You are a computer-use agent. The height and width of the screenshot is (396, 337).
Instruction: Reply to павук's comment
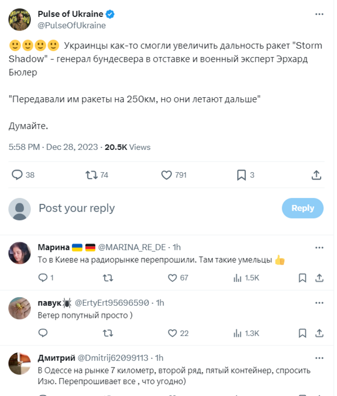(x=43, y=333)
